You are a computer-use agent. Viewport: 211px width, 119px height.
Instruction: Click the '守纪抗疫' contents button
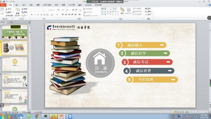point(152,79)
